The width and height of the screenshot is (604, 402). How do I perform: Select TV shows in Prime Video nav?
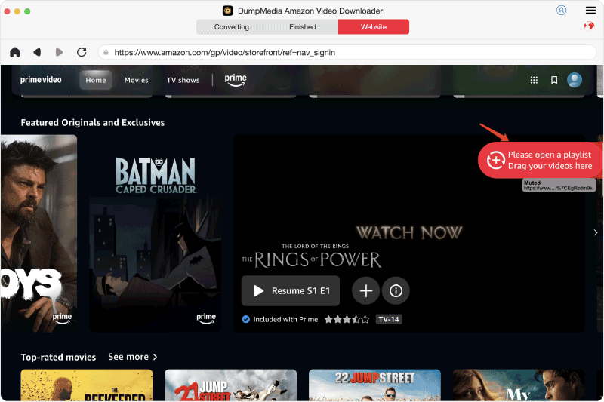pos(183,80)
